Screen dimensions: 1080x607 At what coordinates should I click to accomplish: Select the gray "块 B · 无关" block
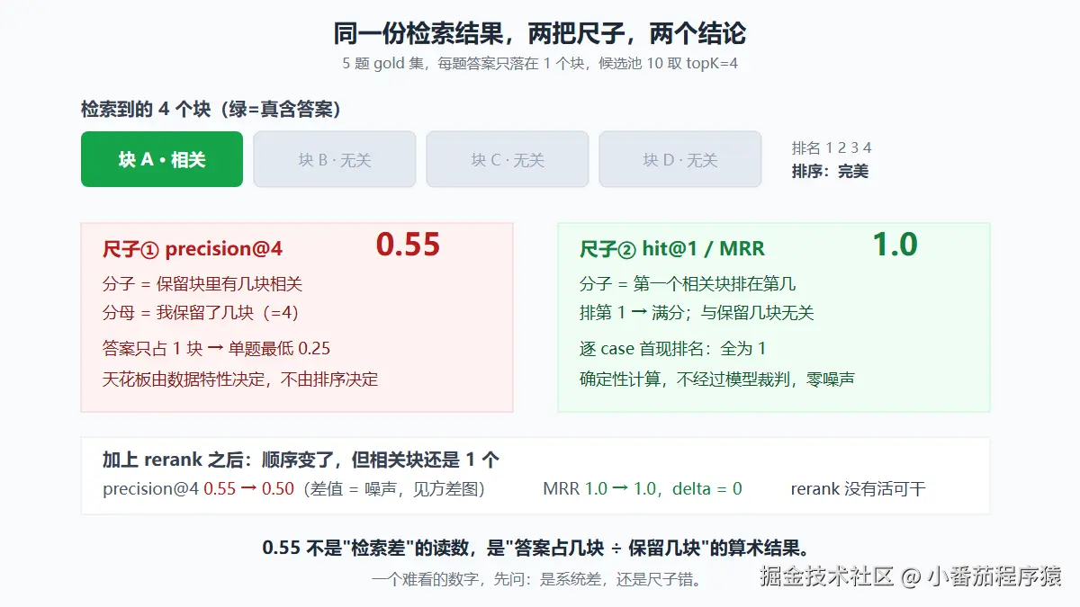click(x=335, y=159)
